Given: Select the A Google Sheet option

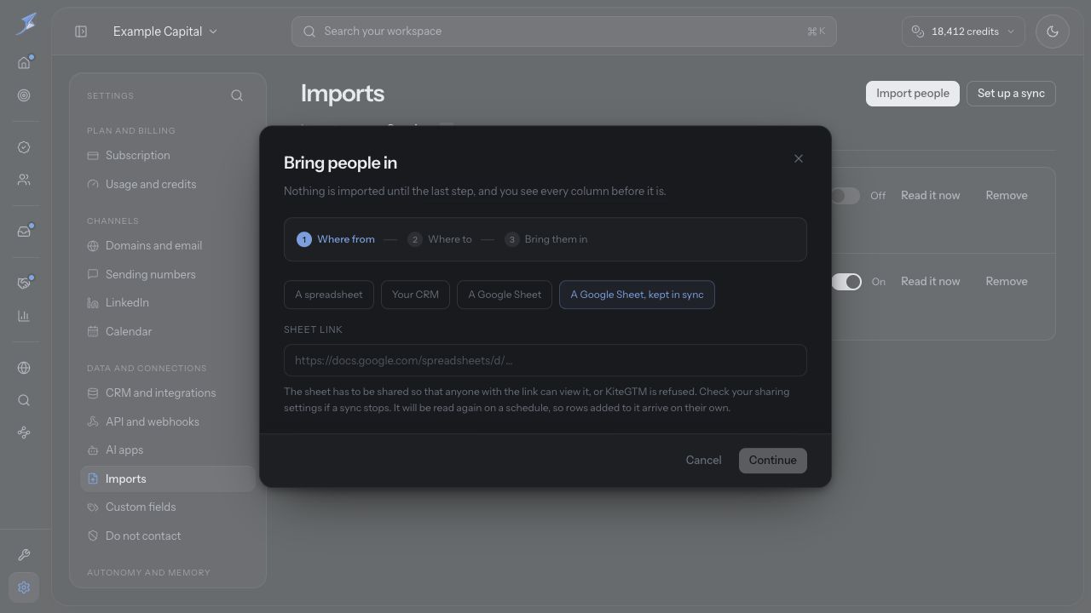Looking at the screenshot, I should pos(505,295).
